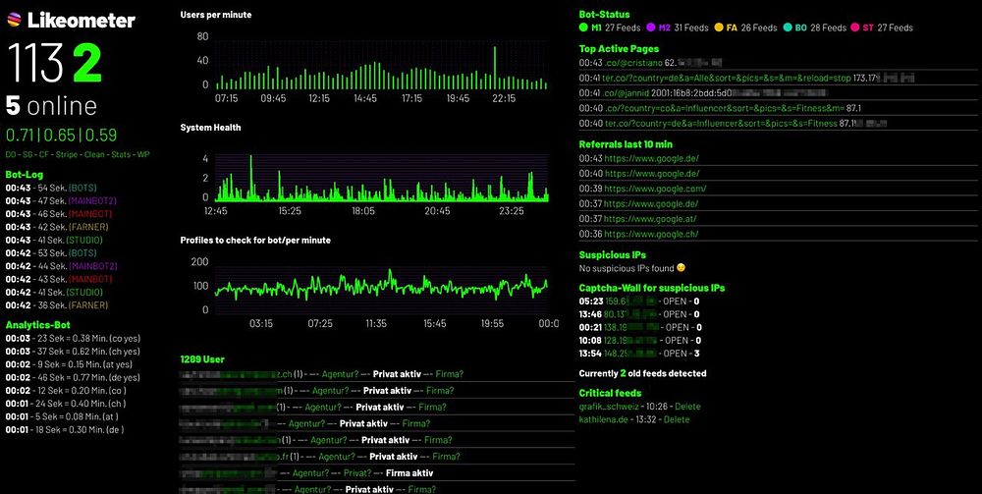Click Firma? in the .fr user row

coord(446,457)
